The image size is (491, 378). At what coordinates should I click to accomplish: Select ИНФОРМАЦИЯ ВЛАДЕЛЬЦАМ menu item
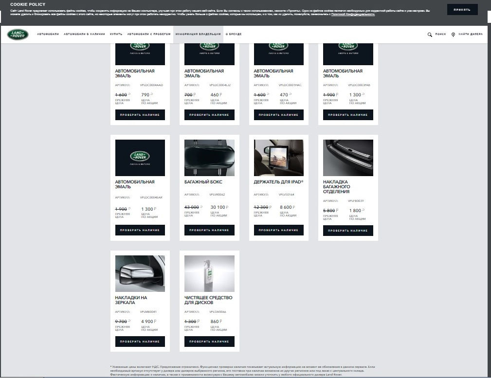tap(198, 34)
